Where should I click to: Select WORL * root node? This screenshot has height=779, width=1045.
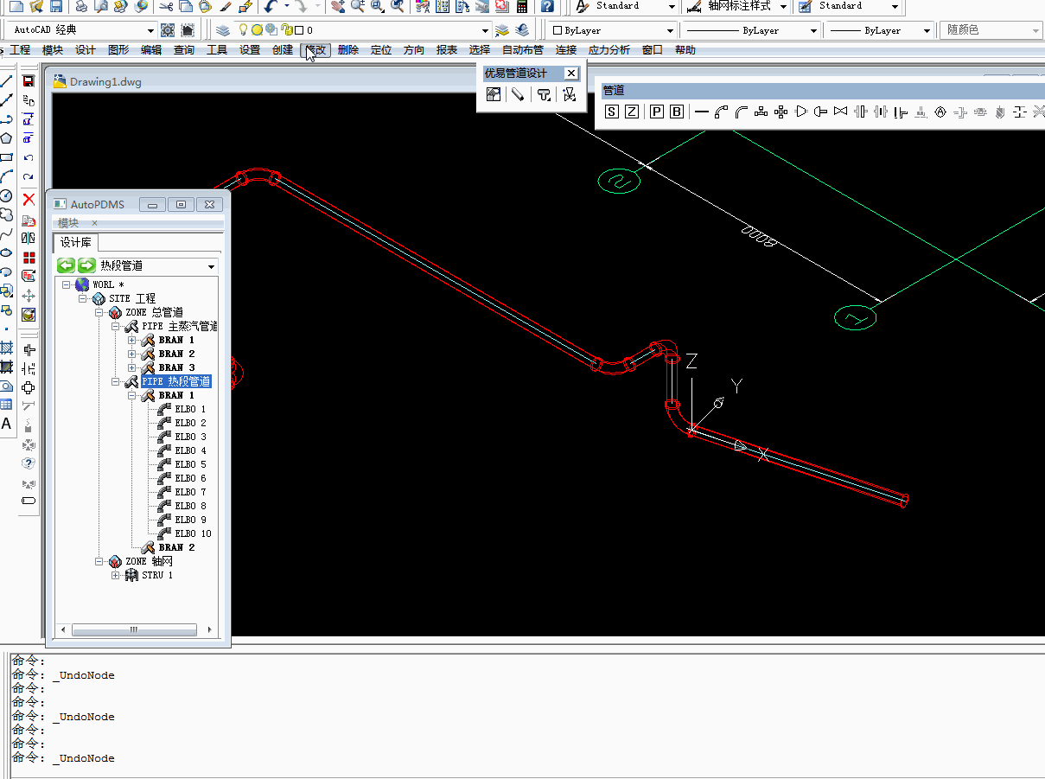point(108,284)
